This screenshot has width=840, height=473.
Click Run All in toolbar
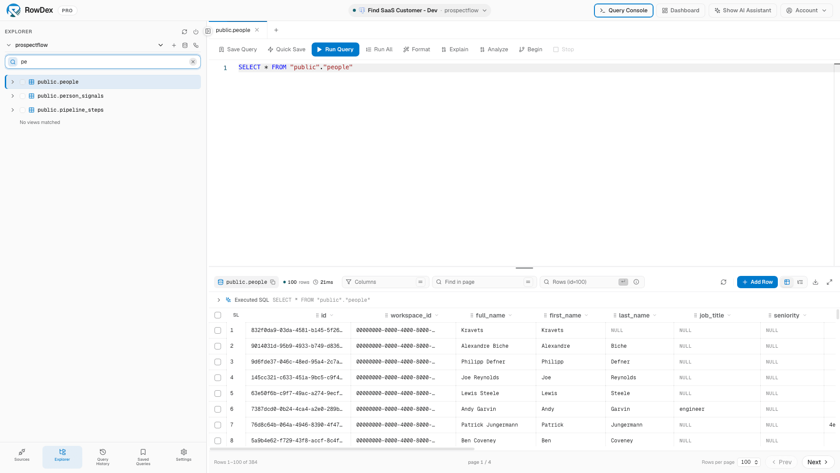[379, 49]
